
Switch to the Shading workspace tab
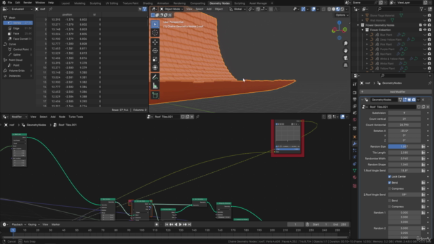pyautogui.click(x=148, y=3)
